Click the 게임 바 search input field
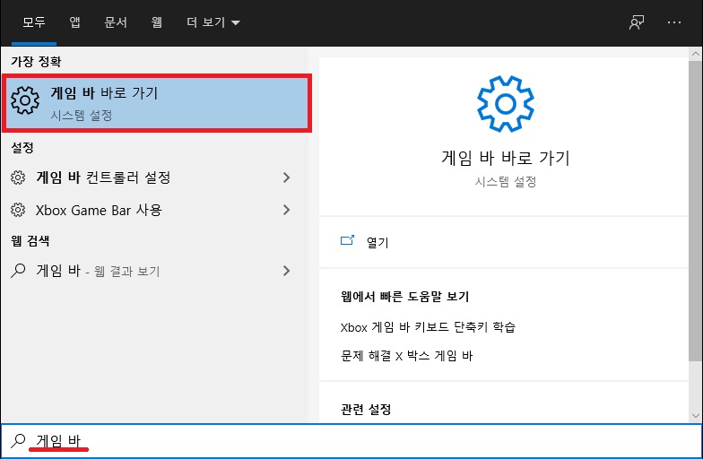This screenshot has height=459, width=703. [351, 441]
